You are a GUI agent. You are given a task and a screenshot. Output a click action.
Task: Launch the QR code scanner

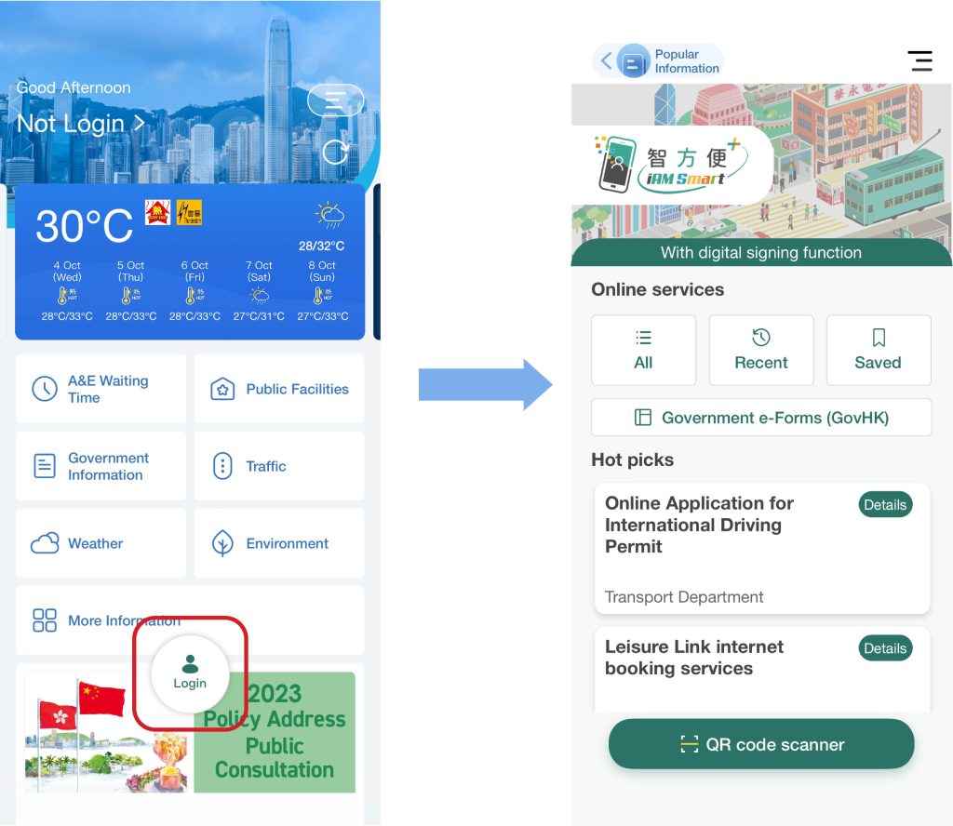coord(760,744)
